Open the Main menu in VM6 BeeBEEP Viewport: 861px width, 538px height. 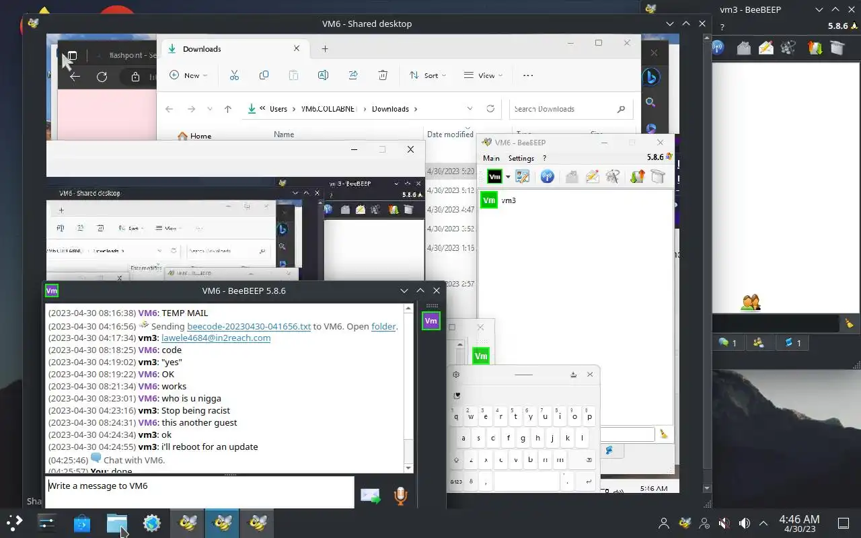point(491,158)
